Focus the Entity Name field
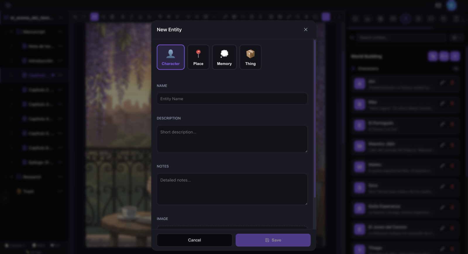This screenshot has width=468, height=254. [232, 99]
